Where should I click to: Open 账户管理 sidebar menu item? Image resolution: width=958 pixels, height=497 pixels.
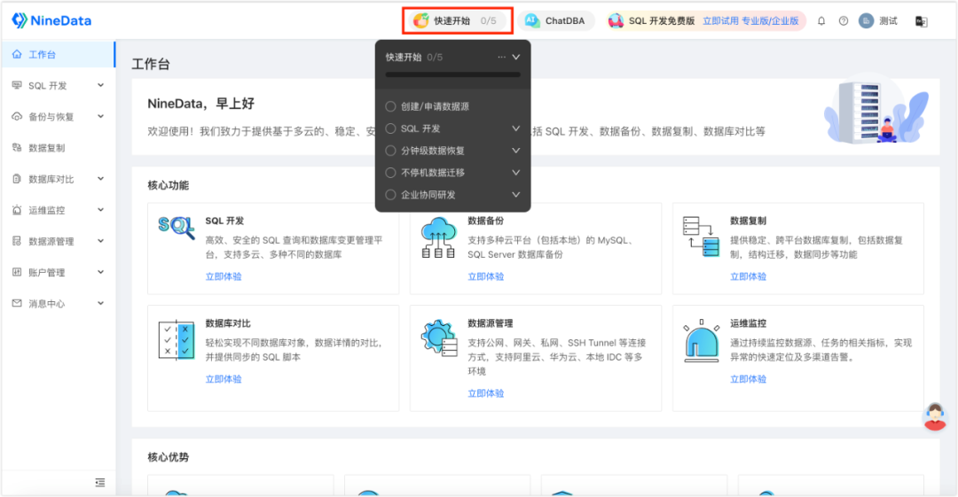[58, 272]
